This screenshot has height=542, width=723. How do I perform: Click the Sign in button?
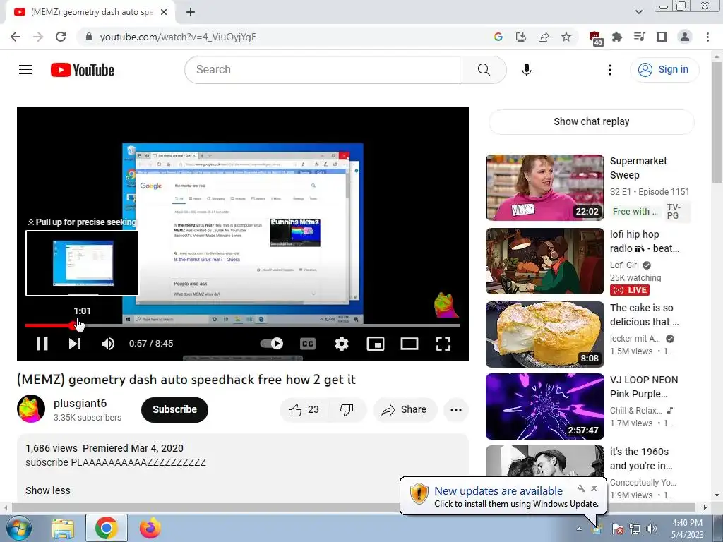(x=664, y=70)
